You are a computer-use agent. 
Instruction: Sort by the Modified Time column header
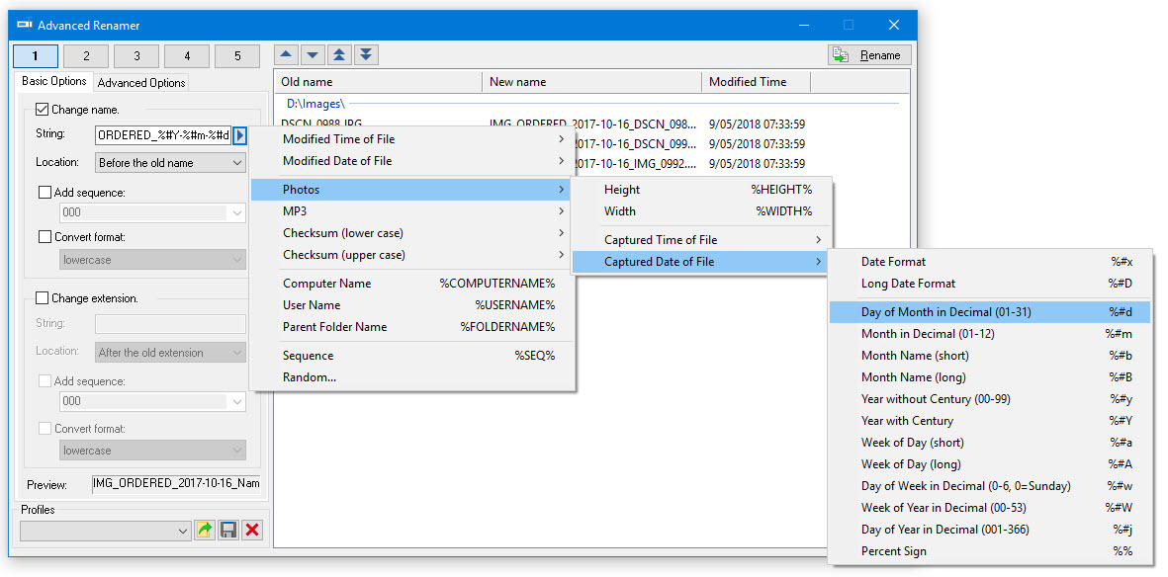756,82
